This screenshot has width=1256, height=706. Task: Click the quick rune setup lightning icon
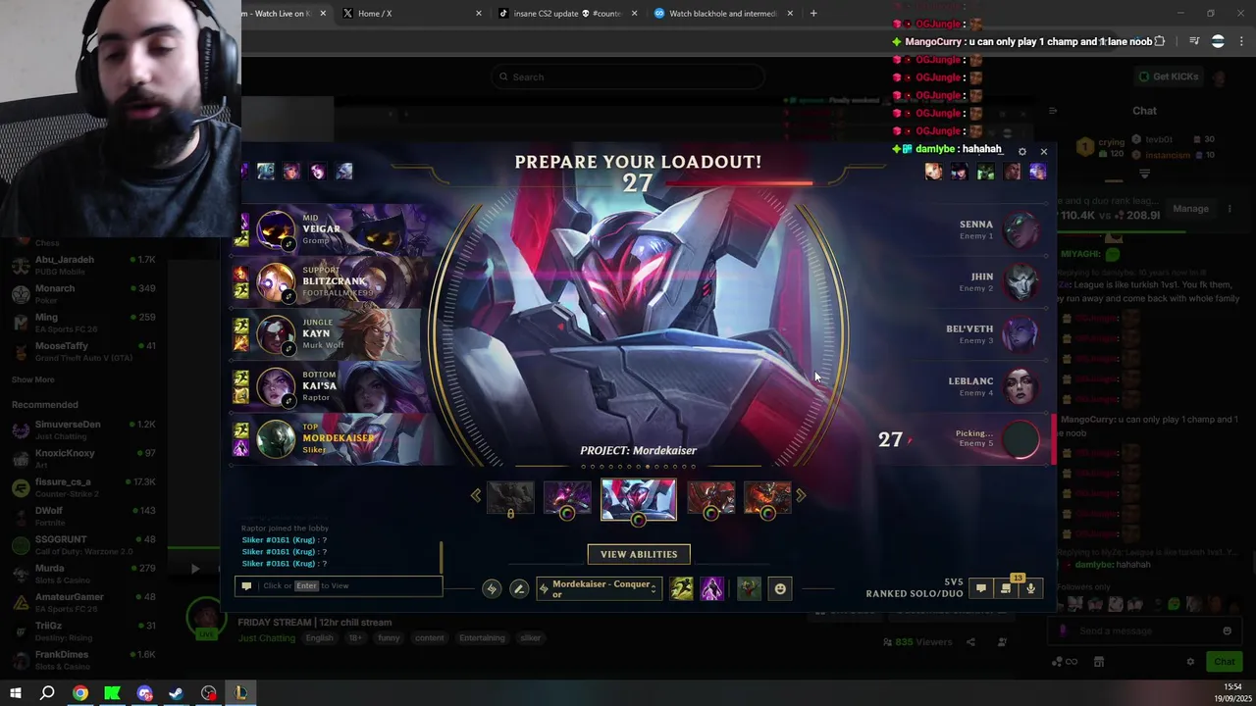tap(492, 588)
